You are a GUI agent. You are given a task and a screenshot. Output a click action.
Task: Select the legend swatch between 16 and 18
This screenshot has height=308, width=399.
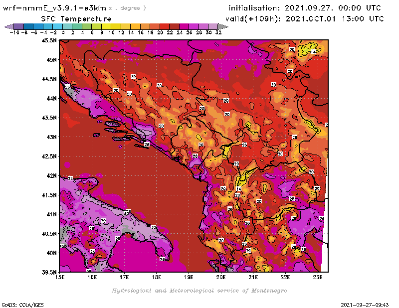pyautogui.click(x=145, y=26)
